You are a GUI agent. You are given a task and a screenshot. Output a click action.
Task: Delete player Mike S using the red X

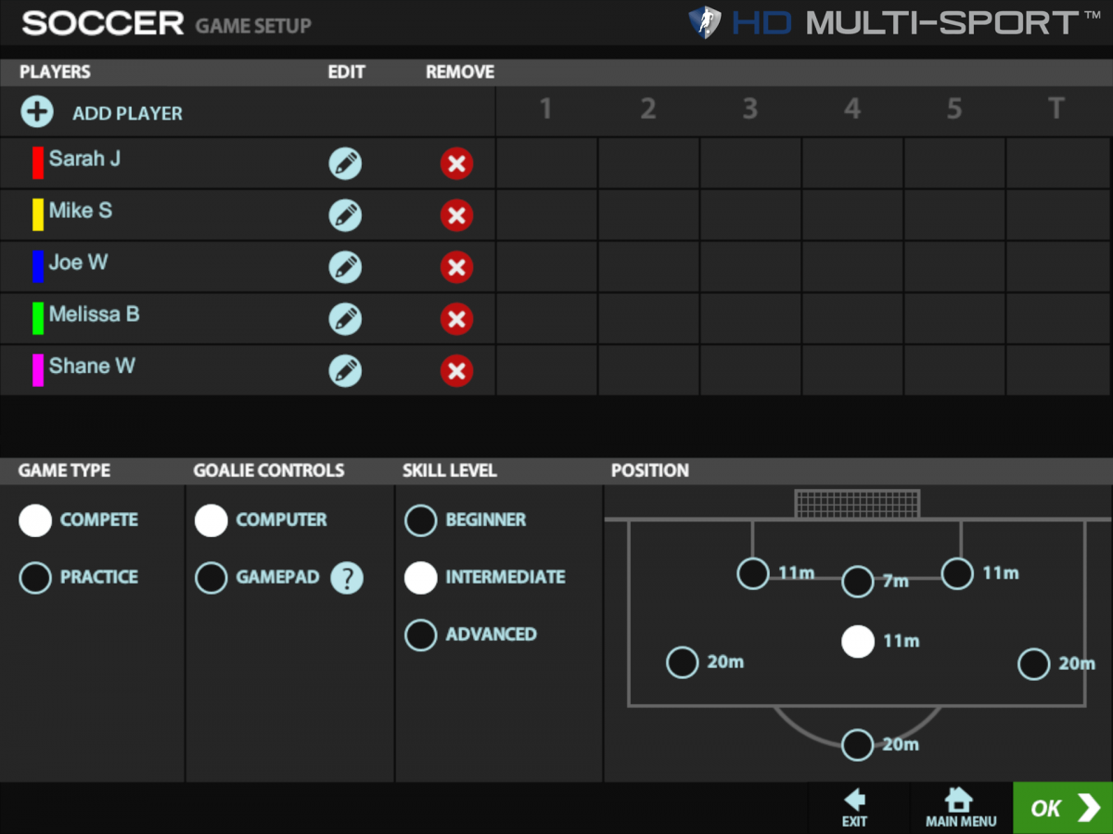coord(456,215)
